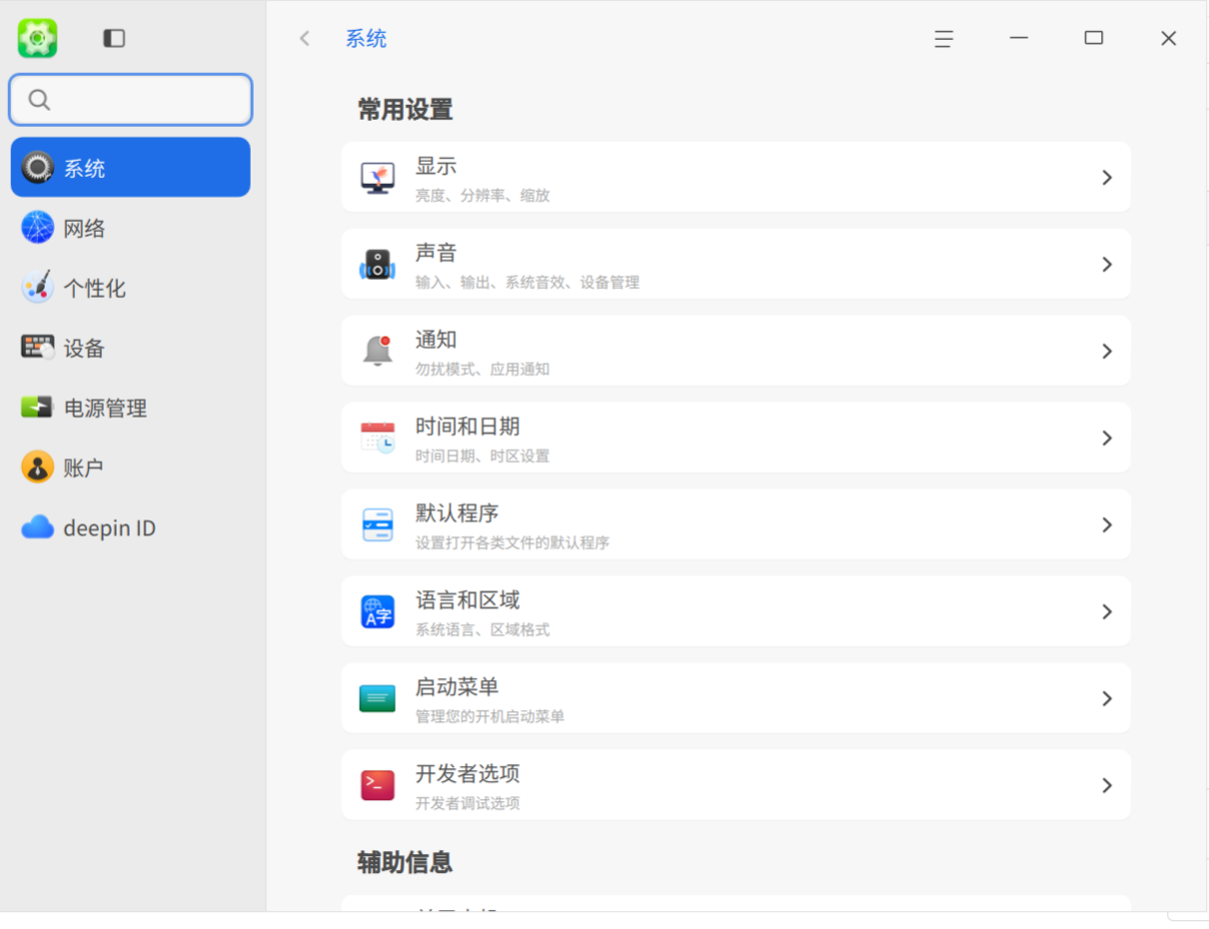Open deepin ID via its cloud icon

tap(38, 527)
